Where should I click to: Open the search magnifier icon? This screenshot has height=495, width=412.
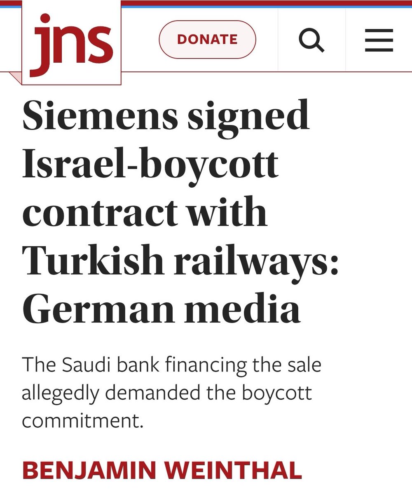click(311, 40)
